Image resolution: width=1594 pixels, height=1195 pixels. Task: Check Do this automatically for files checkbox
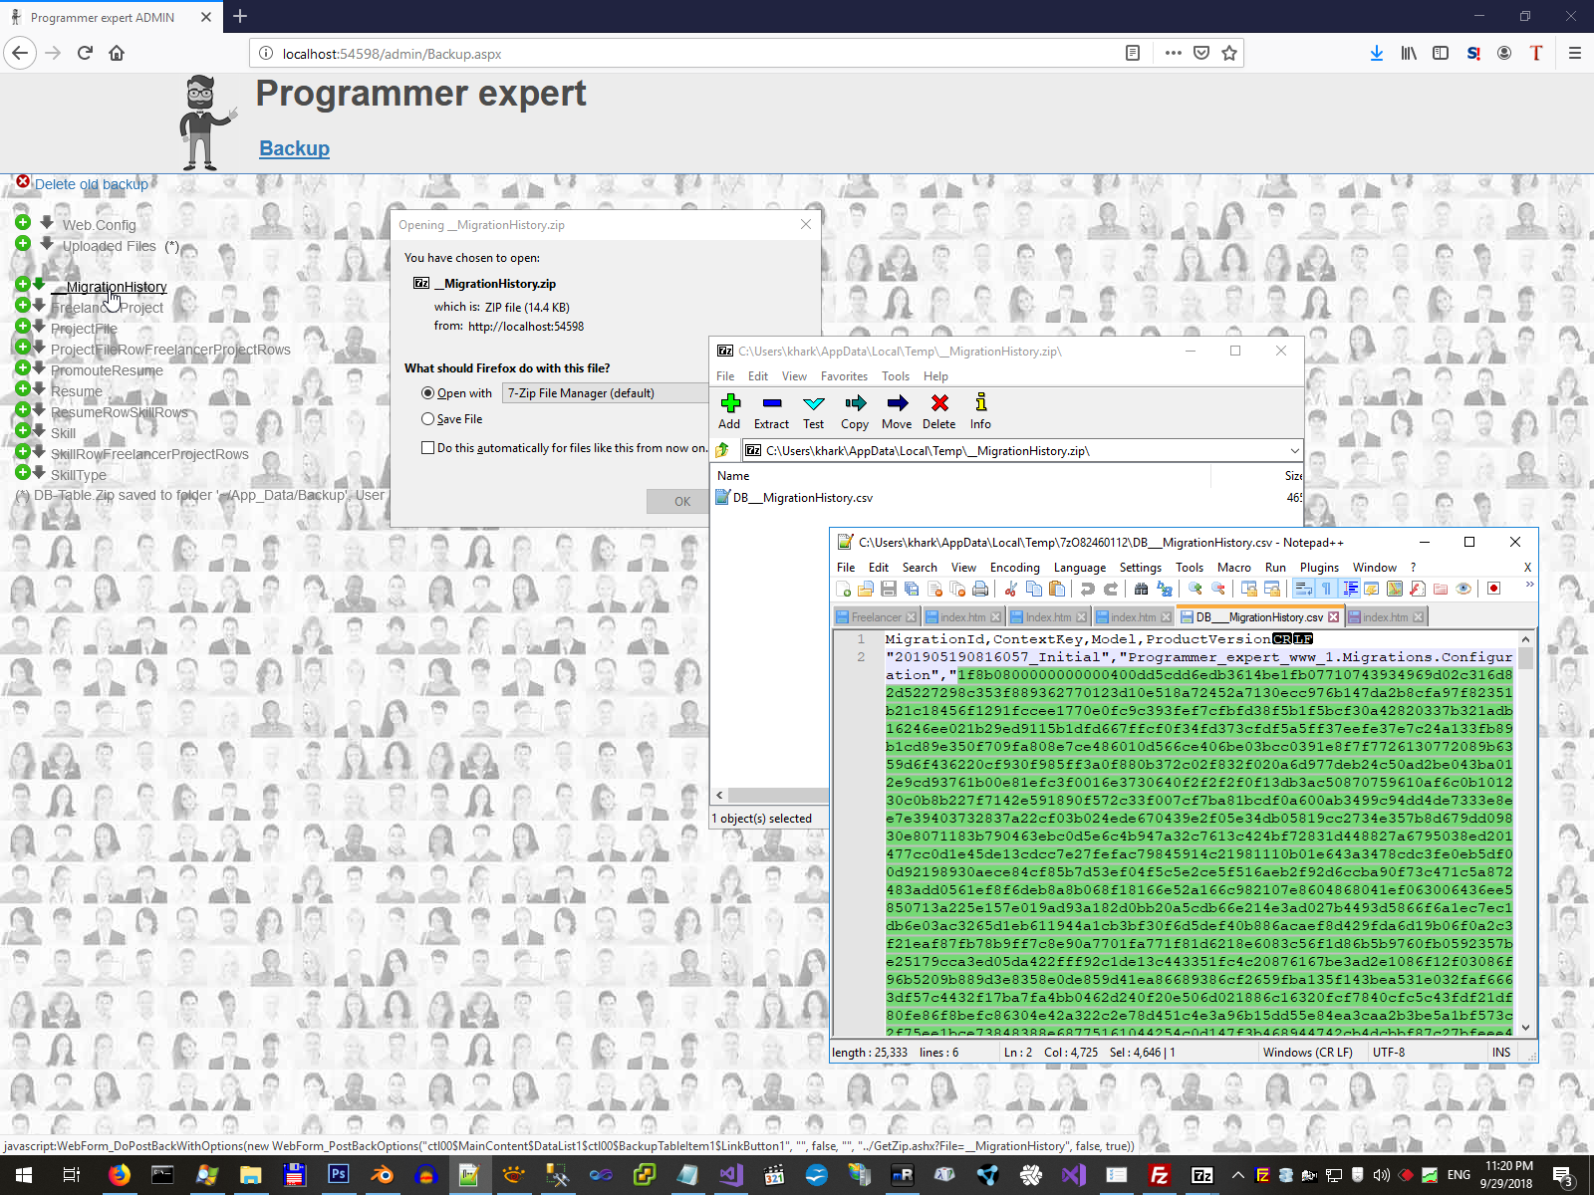[x=428, y=447]
